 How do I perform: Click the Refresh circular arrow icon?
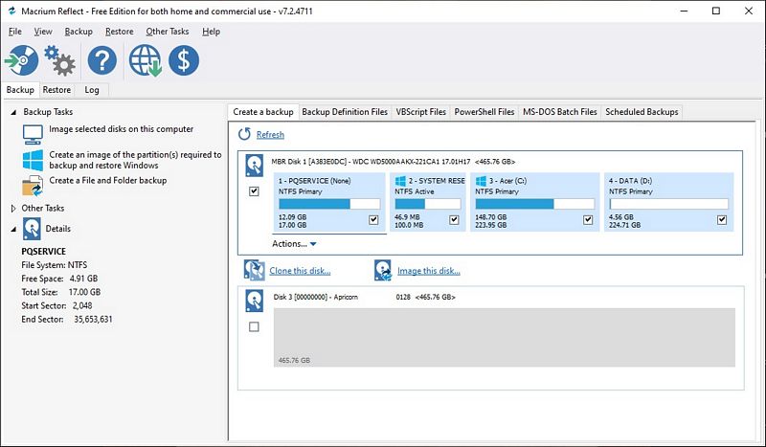click(x=244, y=134)
